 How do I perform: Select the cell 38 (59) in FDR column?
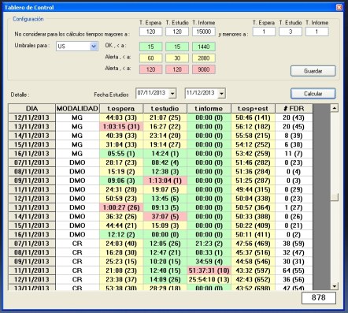tap(294, 244)
